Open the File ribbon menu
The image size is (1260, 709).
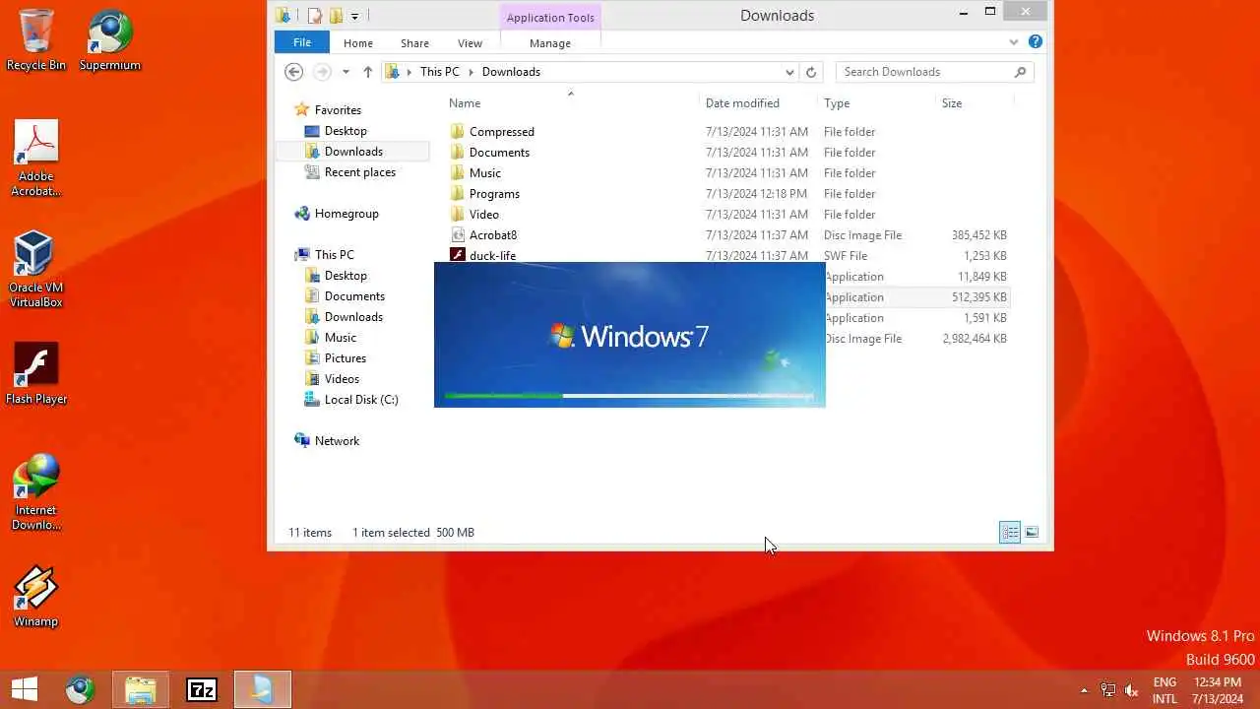point(302,42)
